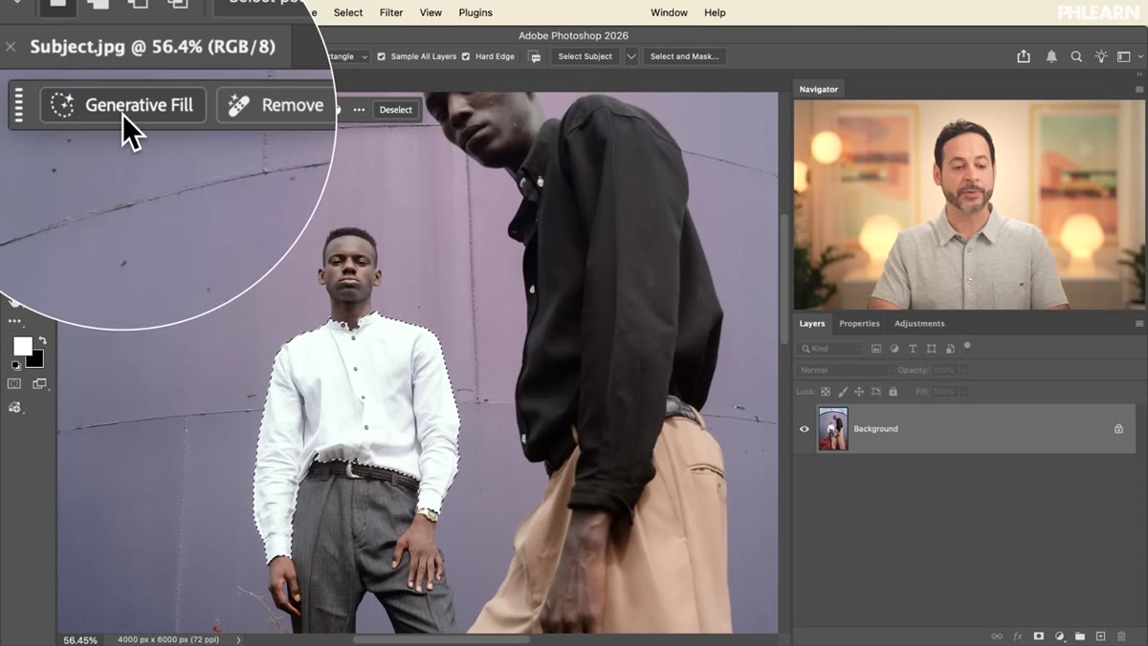Expand the status bar info arrow
1148x646 pixels.
tap(238, 639)
